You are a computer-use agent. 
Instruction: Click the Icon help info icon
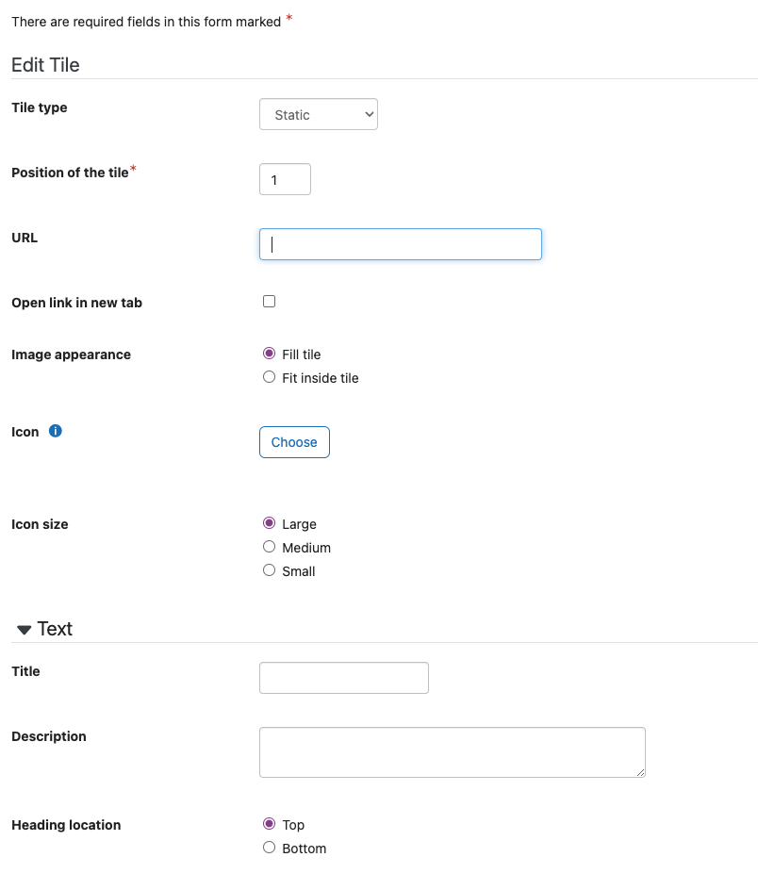[55, 431]
